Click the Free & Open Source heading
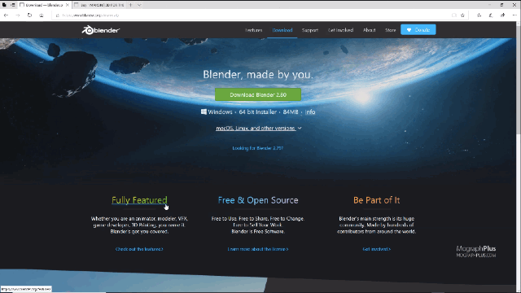Viewport: 521px width, 293px height. (258, 200)
